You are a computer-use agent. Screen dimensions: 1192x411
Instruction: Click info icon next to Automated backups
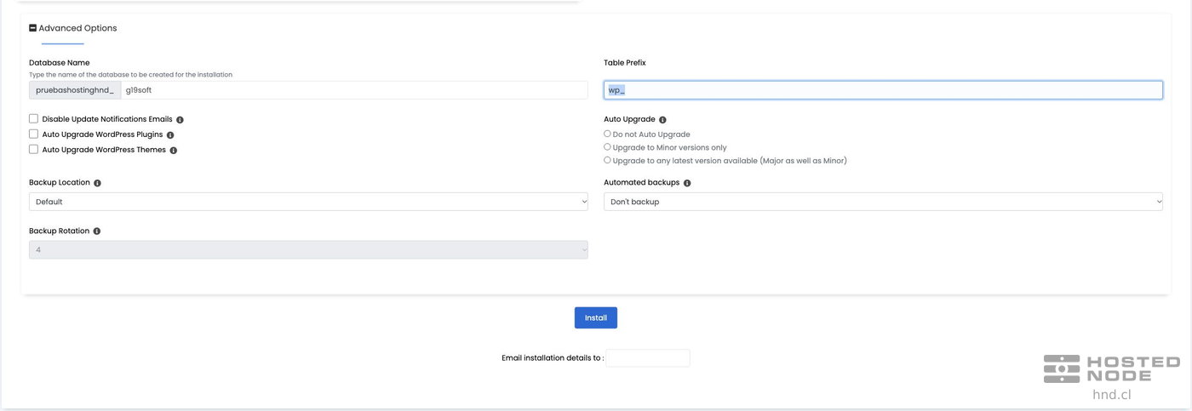(687, 183)
